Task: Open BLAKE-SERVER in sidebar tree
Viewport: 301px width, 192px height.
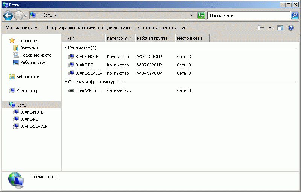Action: point(34,126)
